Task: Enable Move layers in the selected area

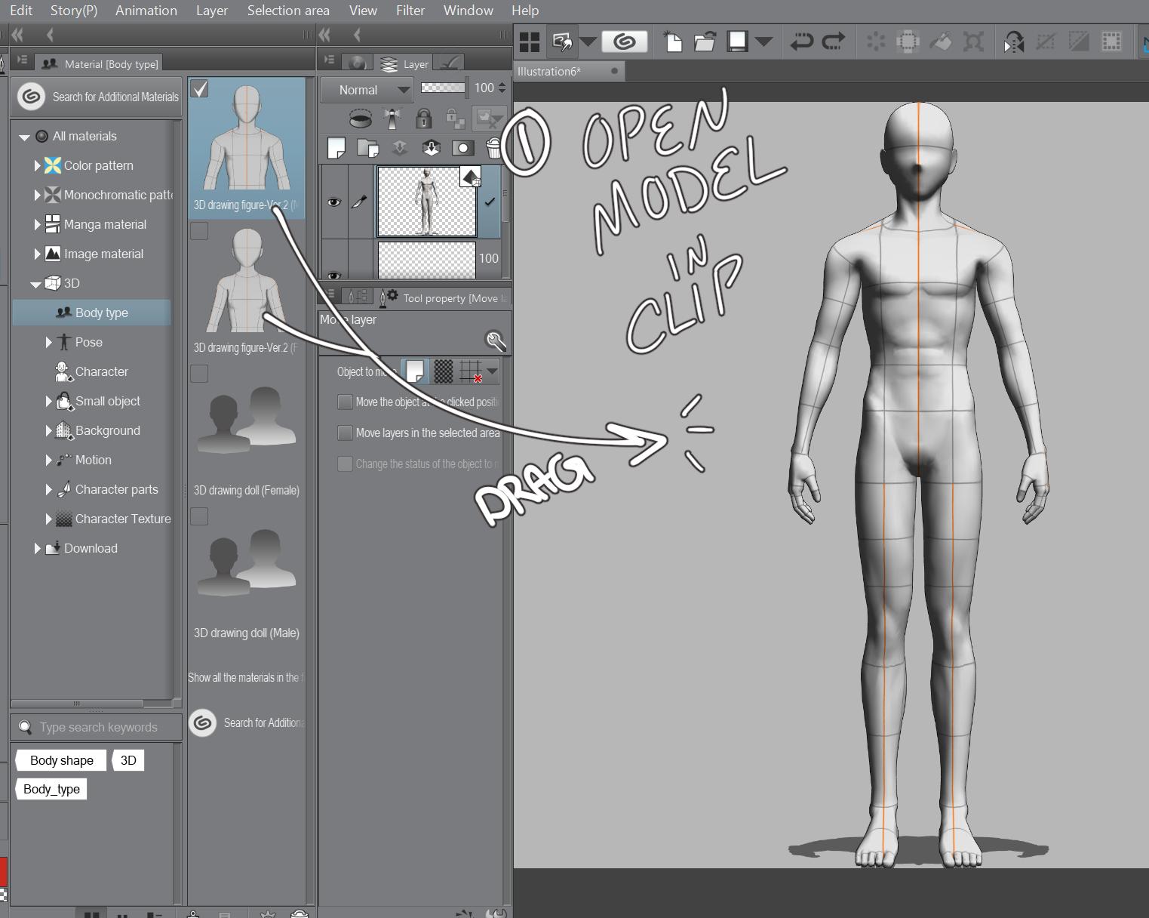Action: [345, 433]
